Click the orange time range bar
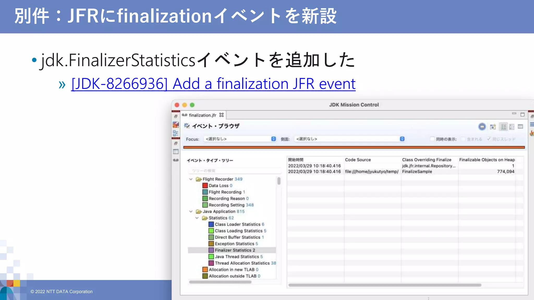The image size is (534, 300). [x=354, y=147]
